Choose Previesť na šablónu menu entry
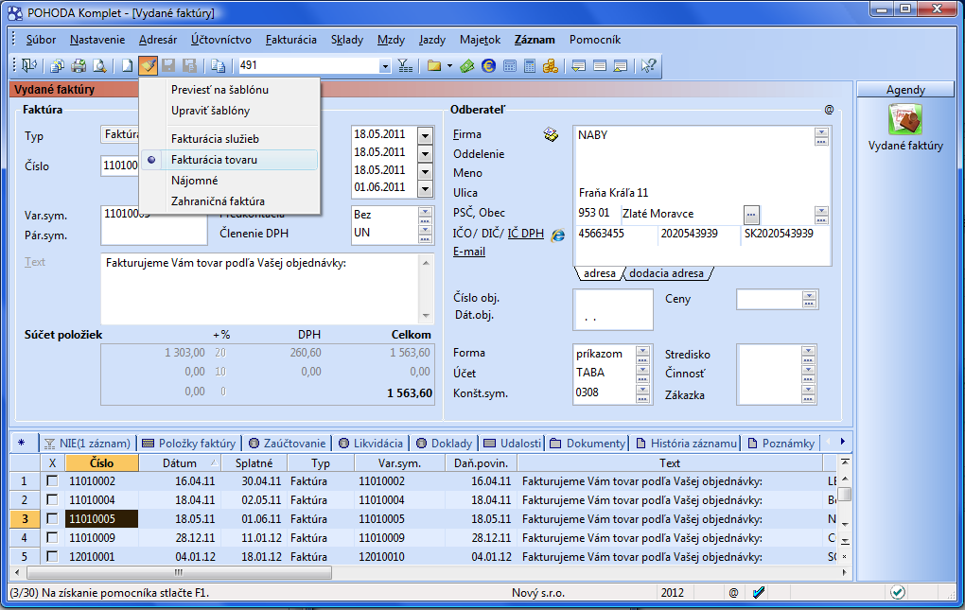Screen dimensions: 965x610 tap(219, 90)
